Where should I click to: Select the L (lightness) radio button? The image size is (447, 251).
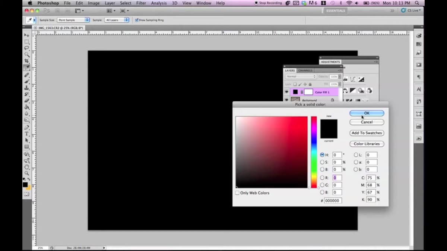point(356,155)
